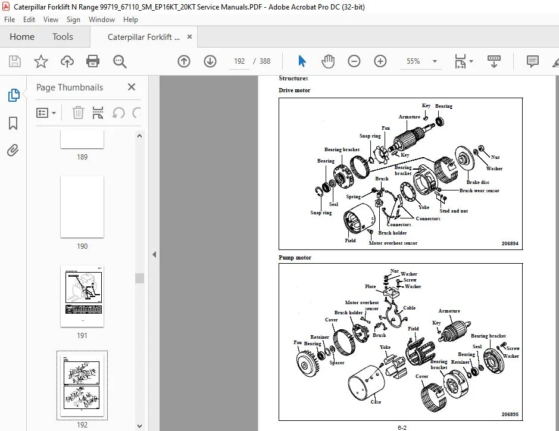
Task: Delete selected pages trash icon
Action: [78, 113]
